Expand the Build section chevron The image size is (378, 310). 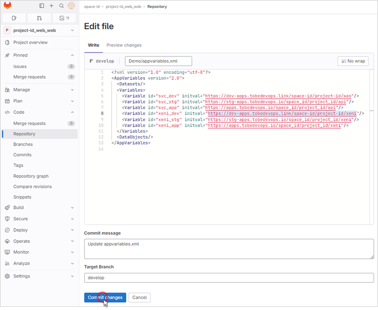pos(72,208)
